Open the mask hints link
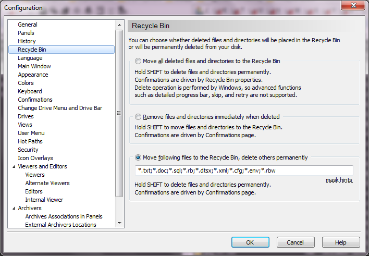The width and height of the screenshot is (369, 256). (339, 180)
